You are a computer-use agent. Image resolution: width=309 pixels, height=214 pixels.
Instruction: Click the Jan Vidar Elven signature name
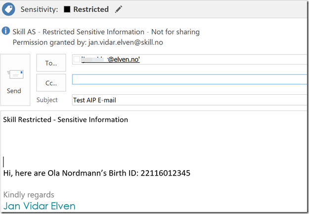(39, 206)
